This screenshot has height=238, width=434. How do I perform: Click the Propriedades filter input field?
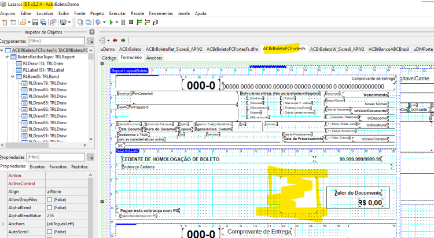[56, 157]
